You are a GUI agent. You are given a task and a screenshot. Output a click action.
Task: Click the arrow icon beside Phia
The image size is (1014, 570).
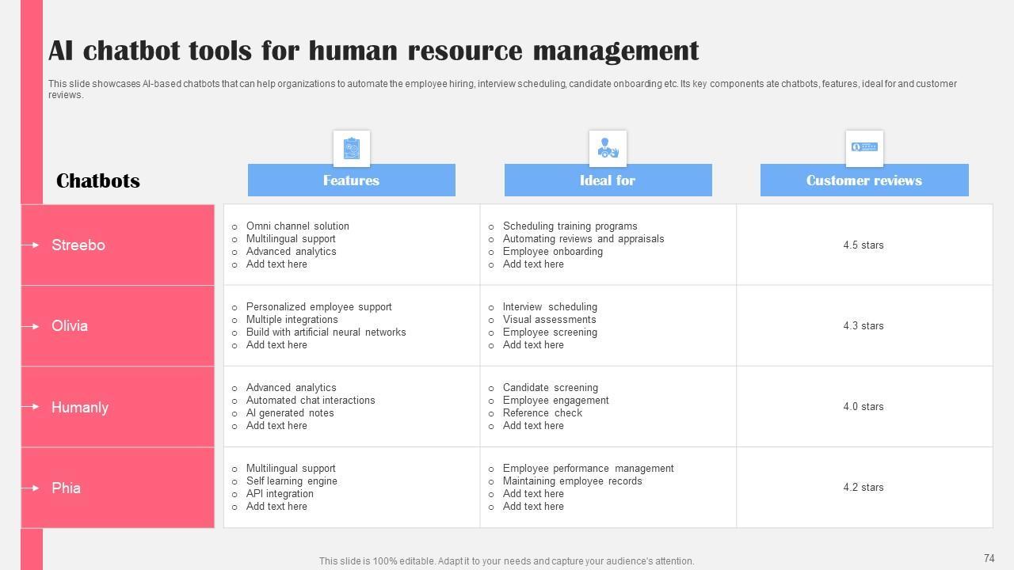pos(31,488)
